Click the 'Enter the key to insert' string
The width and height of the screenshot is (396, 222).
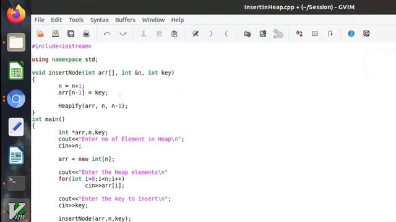(123, 199)
